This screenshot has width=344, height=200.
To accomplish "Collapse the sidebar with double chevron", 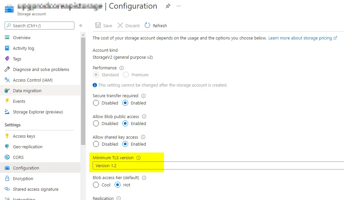I will [81, 26].
